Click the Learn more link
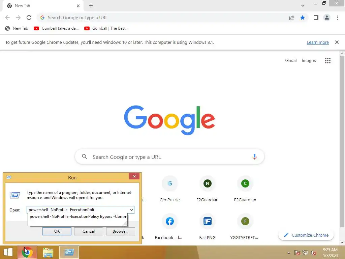Viewport: 345px width, 259px height. pyautogui.click(x=318, y=42)
